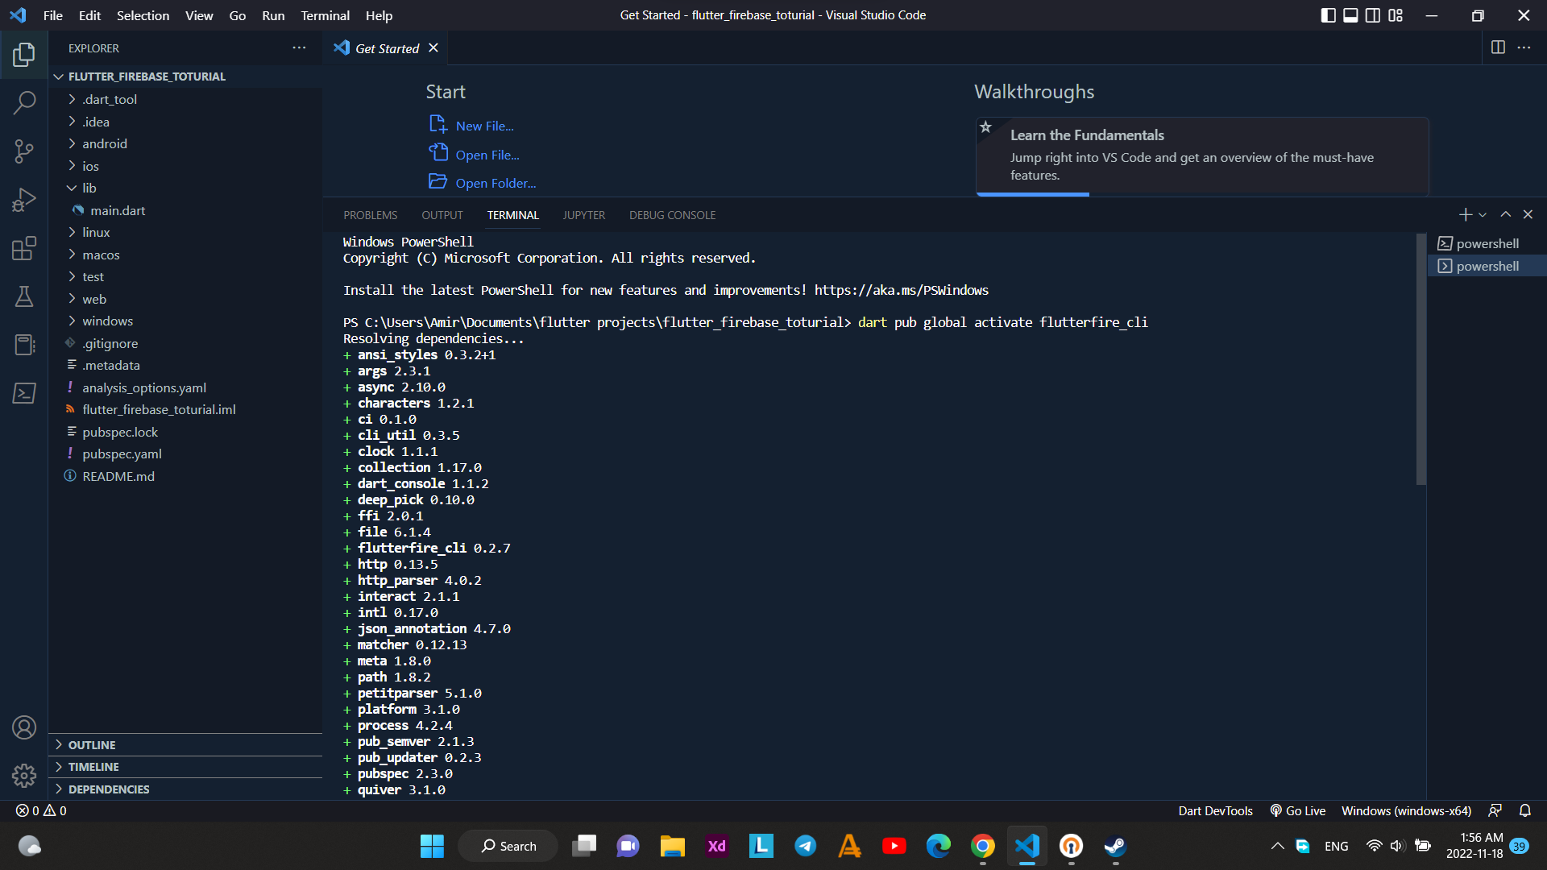Select the second powershell terminal
Screen dimensions: 1547x870
click(x=1487, y=266)
